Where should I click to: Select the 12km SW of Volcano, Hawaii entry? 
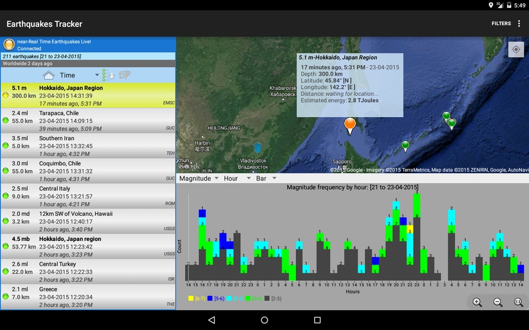88,222
